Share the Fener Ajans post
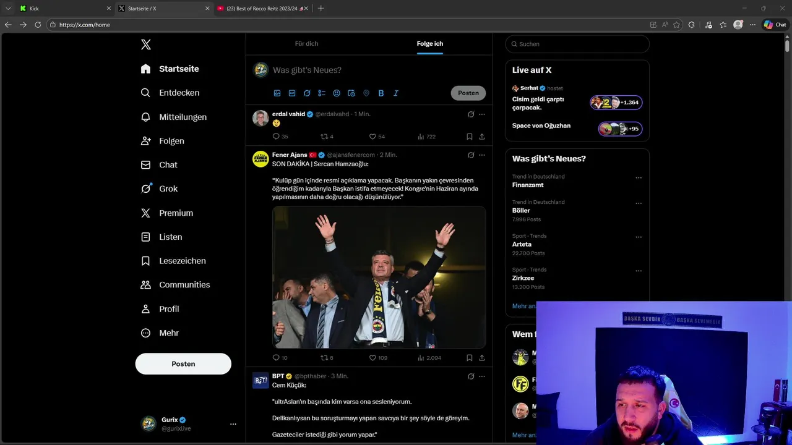This screenshot has width=792, height=445. click(482, 358)
